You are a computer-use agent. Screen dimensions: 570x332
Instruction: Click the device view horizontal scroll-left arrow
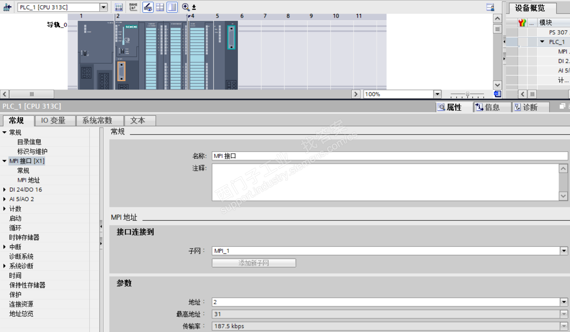4,94
